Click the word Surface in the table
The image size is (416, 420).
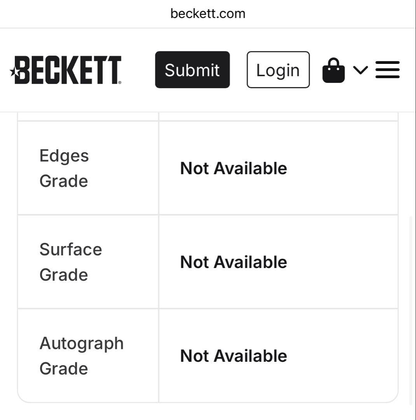click(x=70, y=249)
